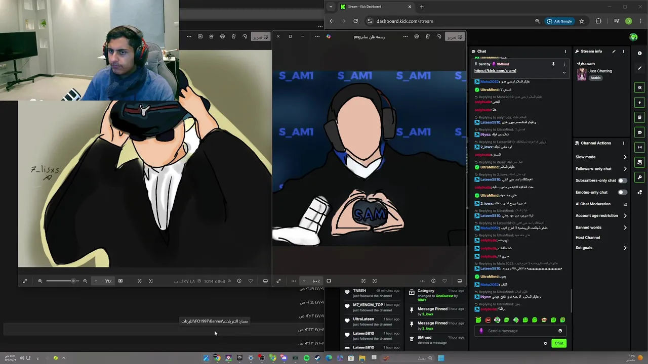Click the green Chat send button

point(559,343)
